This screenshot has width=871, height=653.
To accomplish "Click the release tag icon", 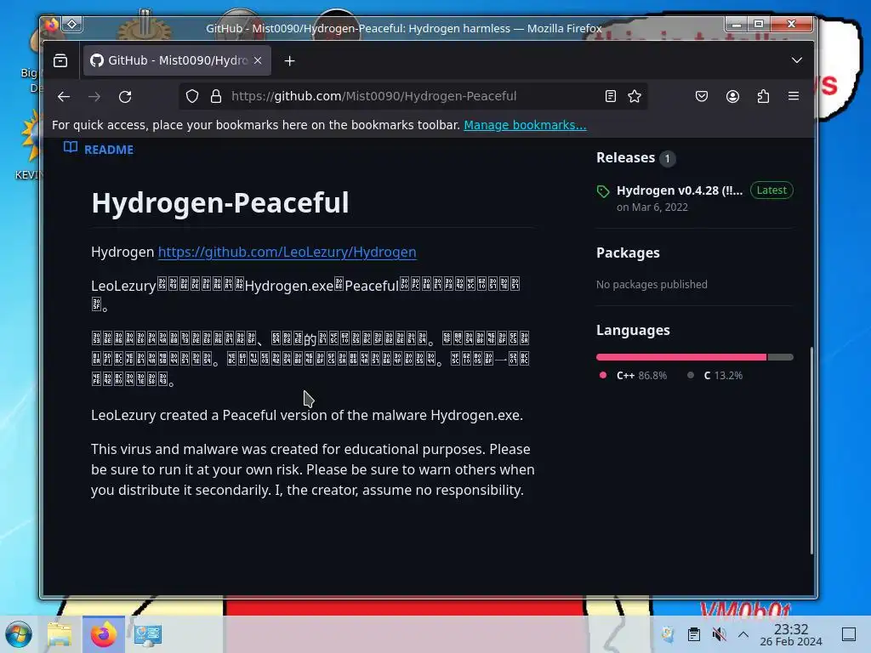I will (x=603, y=191).
